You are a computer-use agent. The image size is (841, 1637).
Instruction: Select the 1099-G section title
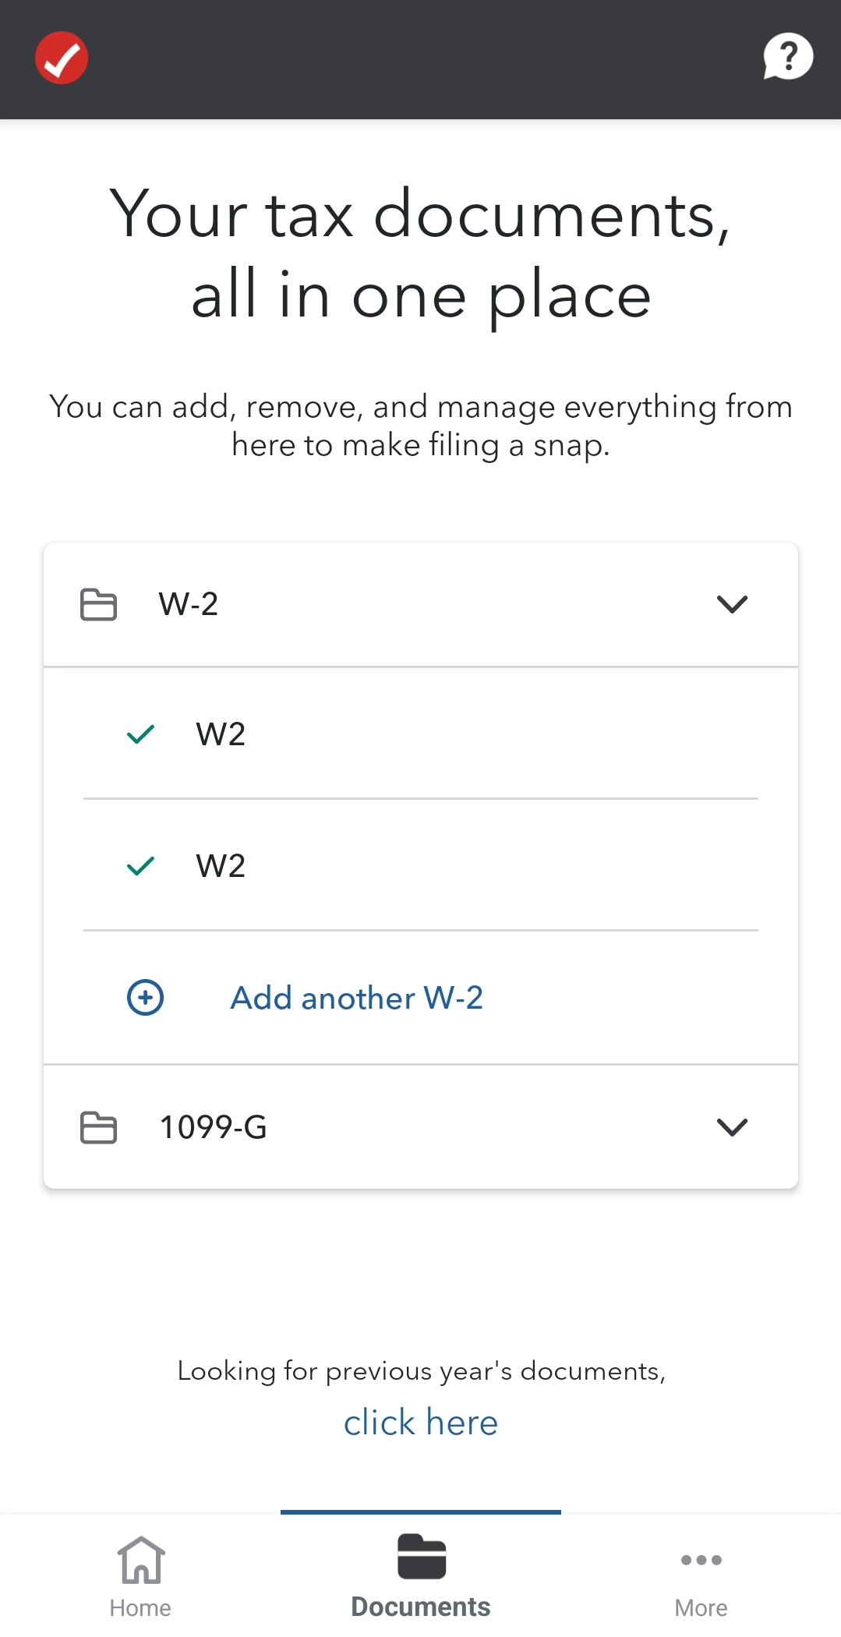[214, 1127]
